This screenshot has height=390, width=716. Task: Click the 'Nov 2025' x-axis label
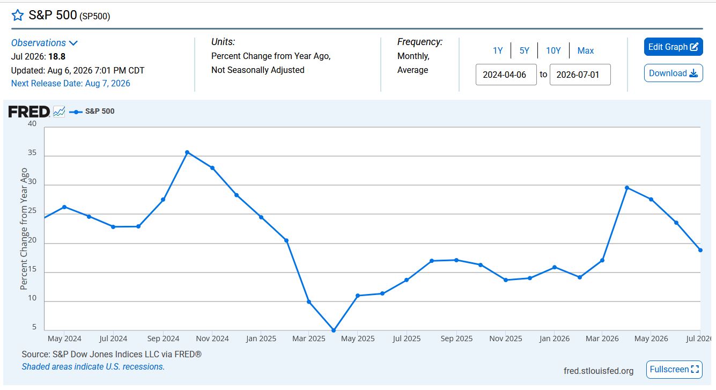point(506,339)
